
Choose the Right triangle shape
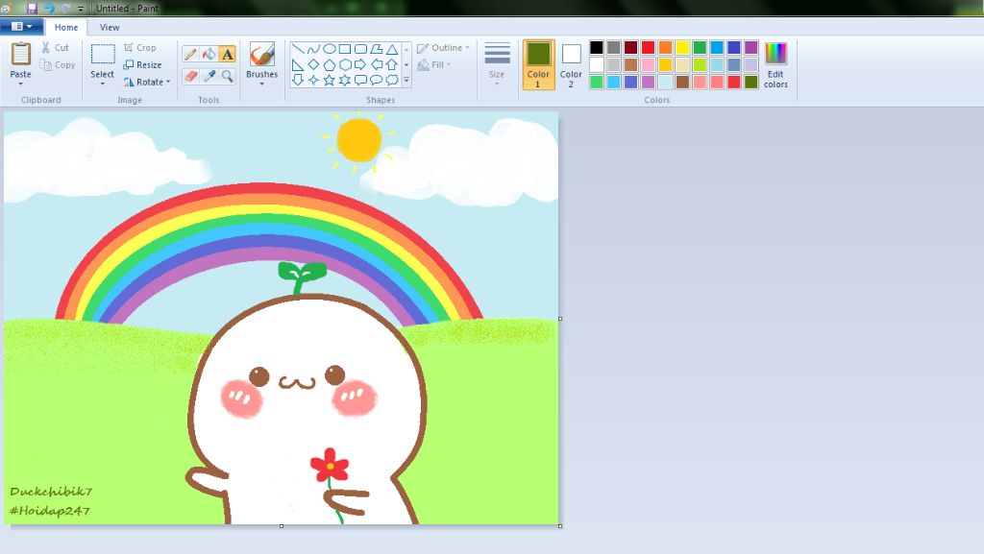point(298,64)
